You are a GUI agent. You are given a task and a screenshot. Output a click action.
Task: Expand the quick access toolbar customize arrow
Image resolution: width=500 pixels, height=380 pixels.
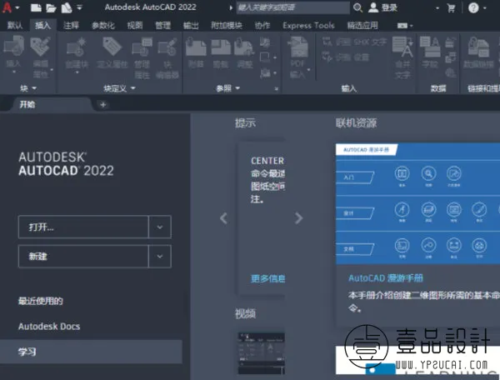[79, 7]
